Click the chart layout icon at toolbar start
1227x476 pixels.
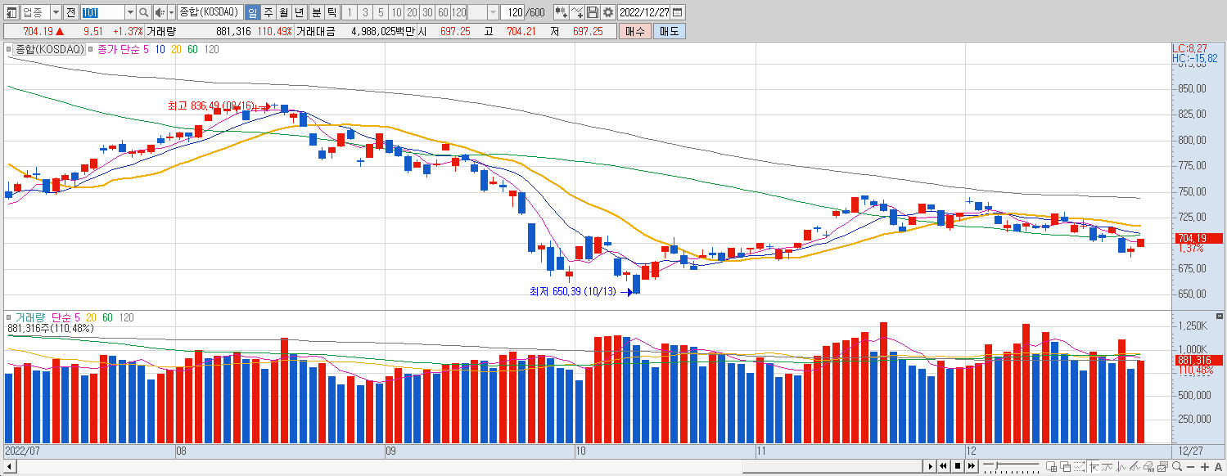click(11, 12)
